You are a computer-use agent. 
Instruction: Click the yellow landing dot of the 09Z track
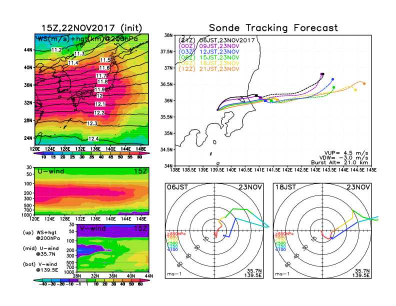pos(356,90)
